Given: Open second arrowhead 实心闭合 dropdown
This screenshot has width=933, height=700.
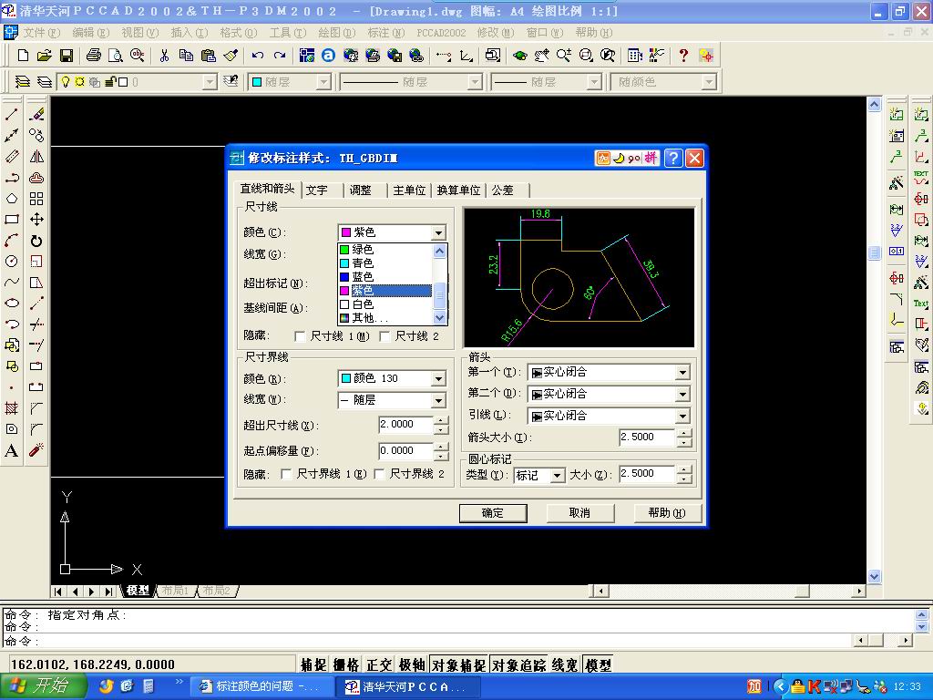Looking at the screenshot, I should (682, 394).
